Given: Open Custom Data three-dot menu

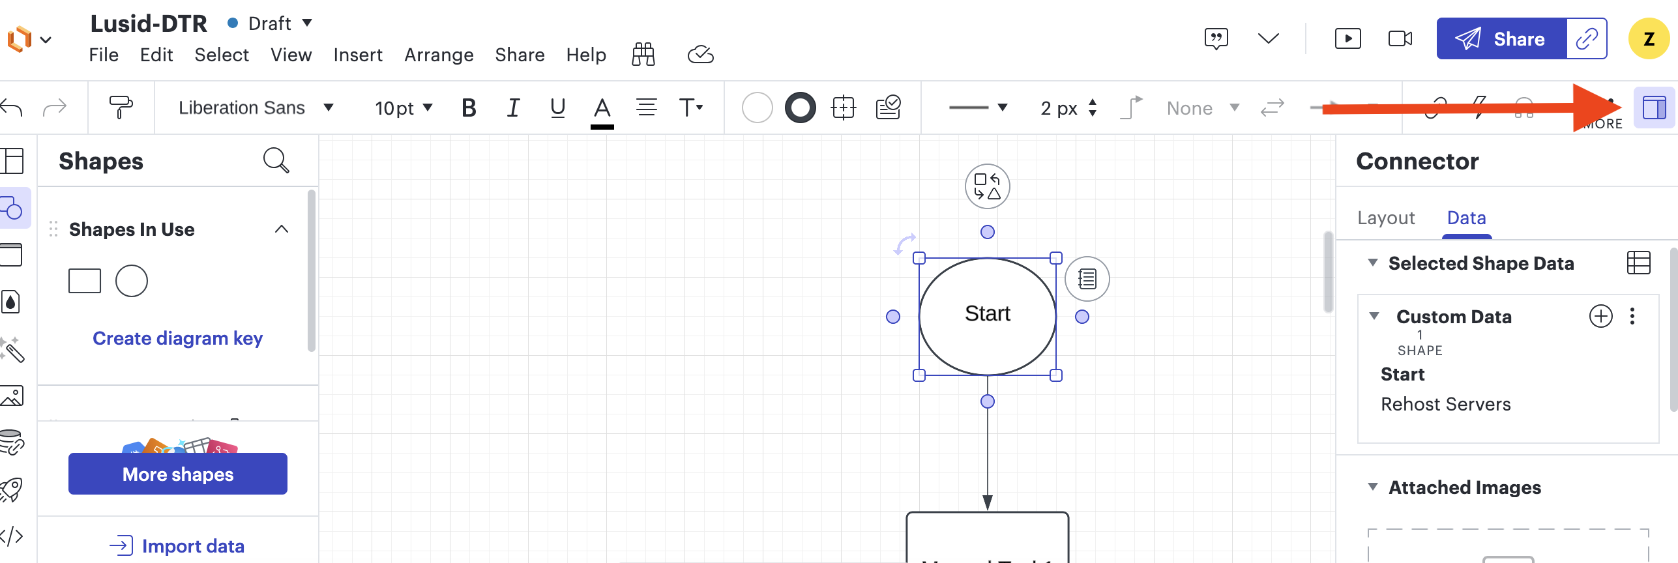Looking at the screenshot, I should [1632, 316].
